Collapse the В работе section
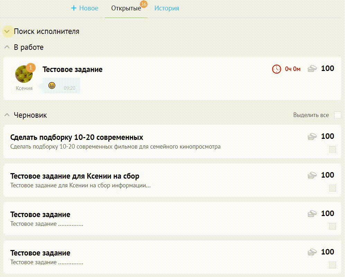345x277 pixels. pos(7,47)
